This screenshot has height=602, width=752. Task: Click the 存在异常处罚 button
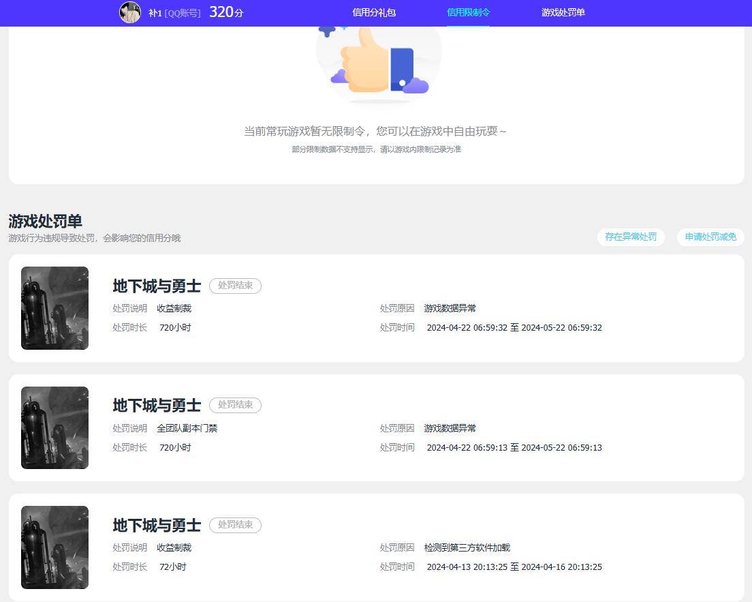pyautogui.click(x=630, y=237)
